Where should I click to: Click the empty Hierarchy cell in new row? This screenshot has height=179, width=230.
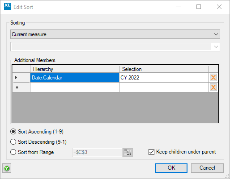point(75,87)
